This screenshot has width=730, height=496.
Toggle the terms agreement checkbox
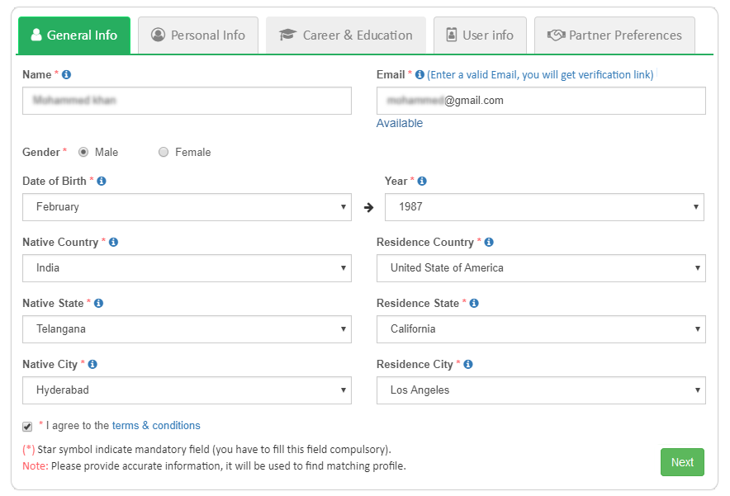(27, 427)
